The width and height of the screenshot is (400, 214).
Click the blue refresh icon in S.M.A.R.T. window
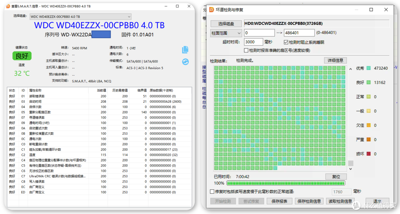pos(186,62)
